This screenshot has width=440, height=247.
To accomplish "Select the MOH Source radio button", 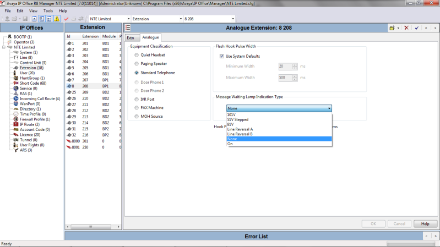I will [x=137, y=117].
